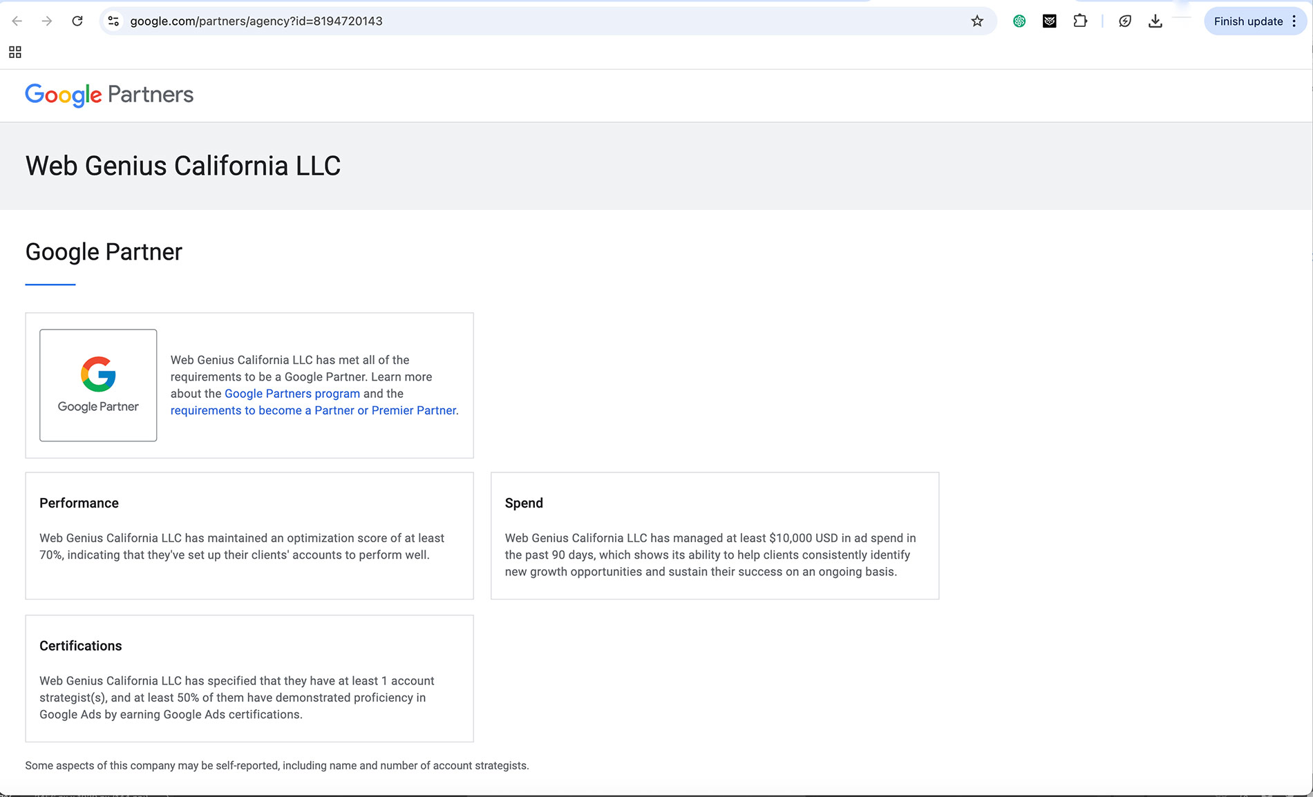Click the Certifications card title
The width and height of the screenshot is (1313, 797).
pyautogui.click(x=80, y=646)
